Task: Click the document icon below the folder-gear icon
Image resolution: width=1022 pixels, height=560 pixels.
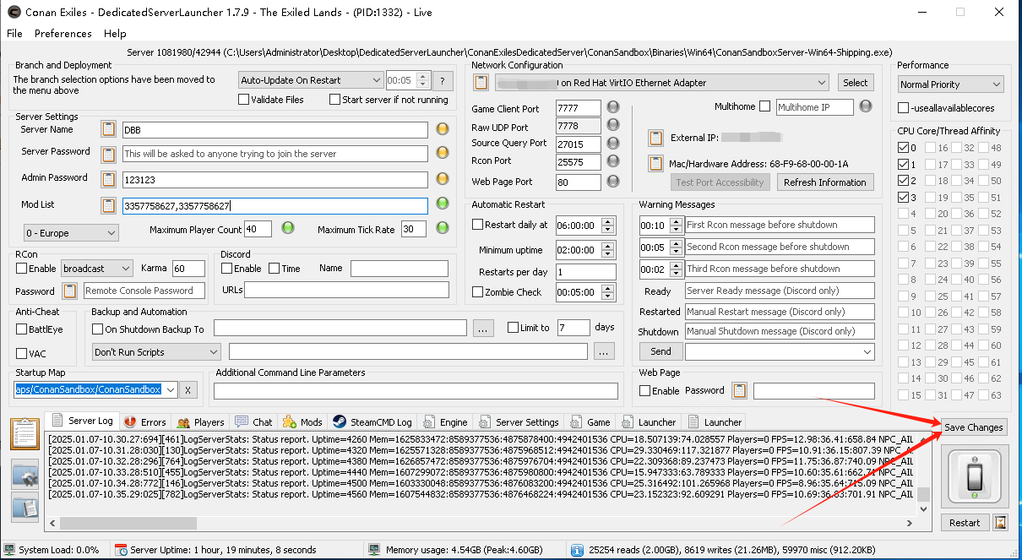Action: coord(24,506)
